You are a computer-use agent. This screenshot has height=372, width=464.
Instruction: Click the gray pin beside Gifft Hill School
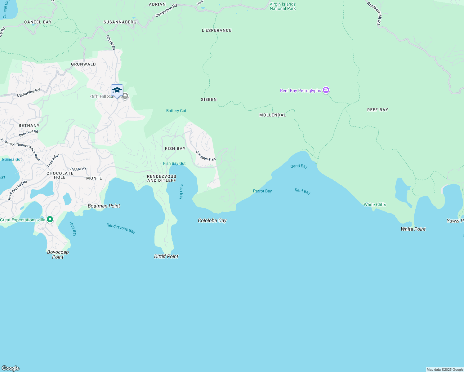[125, 96]
